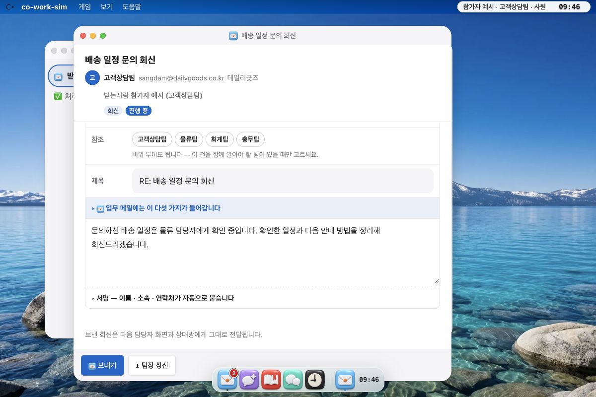Open the Mail app with the 2 badge in the dock
Screen dimensions: 596x397
click(x=227, y=381)
